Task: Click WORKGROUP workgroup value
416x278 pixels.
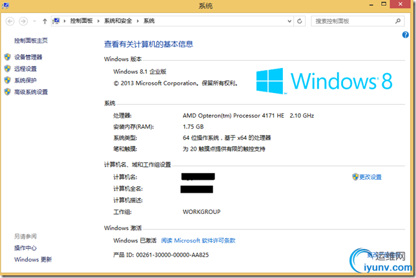Action: [202, 212]
